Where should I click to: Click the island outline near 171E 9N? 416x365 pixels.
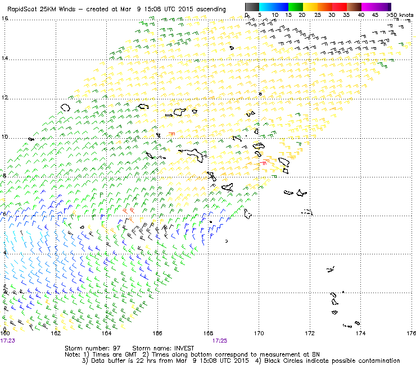coord(284,162)
